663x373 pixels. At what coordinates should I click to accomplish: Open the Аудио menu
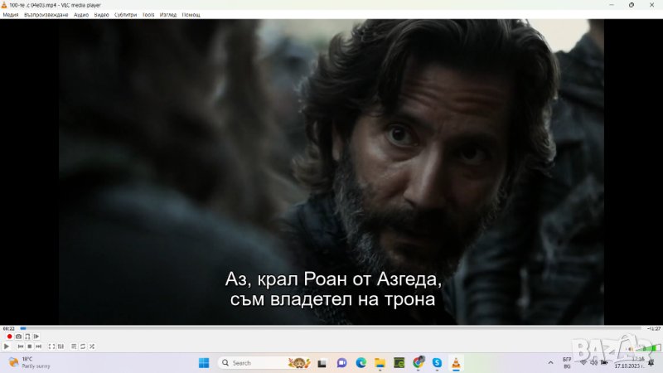pyautogui.click(x=81, y=15)
